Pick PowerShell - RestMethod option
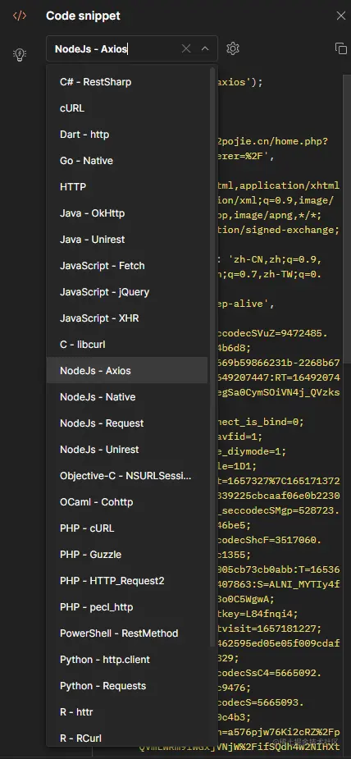This screenshot has height=759, width=351. (x=127, y=633)
